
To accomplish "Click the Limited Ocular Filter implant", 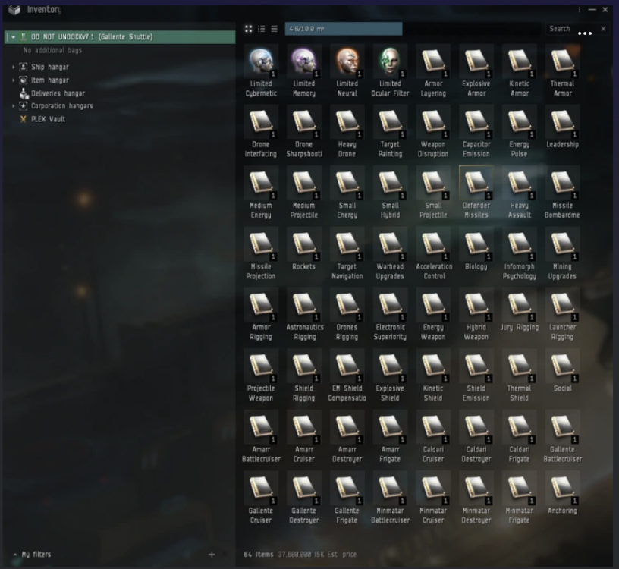I will [390, 61].
